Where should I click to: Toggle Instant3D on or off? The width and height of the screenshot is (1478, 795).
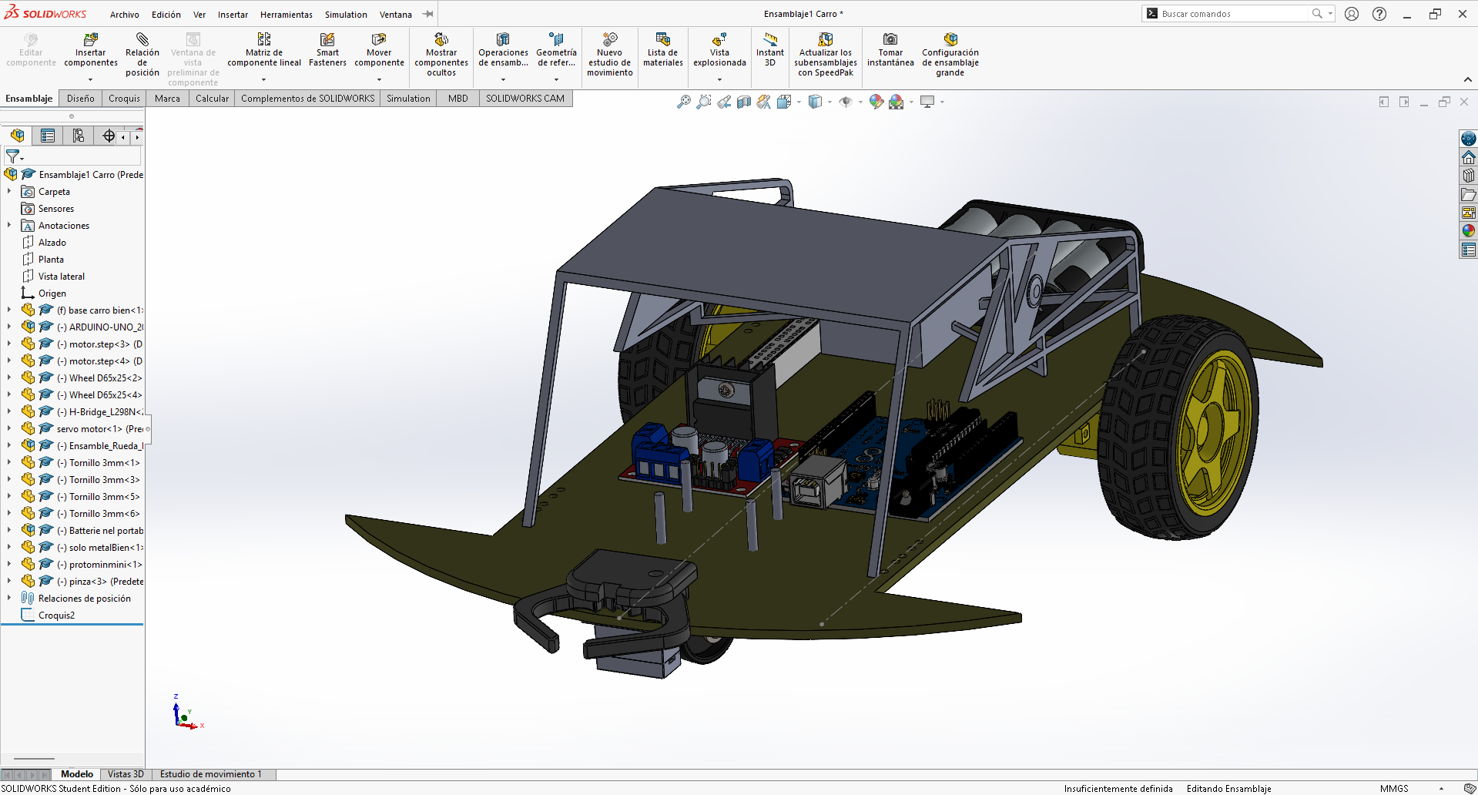(769, 52)
